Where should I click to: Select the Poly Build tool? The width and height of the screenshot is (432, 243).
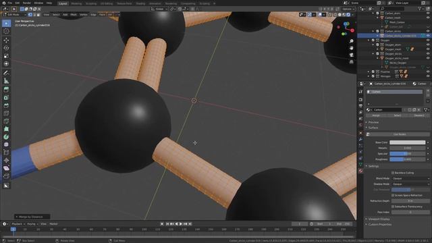(6, 129)
